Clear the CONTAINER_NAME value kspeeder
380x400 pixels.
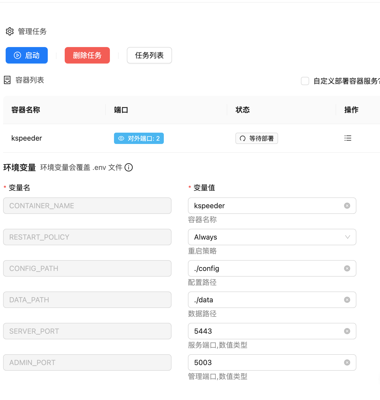pyautogui.click(x=347, y=206)
